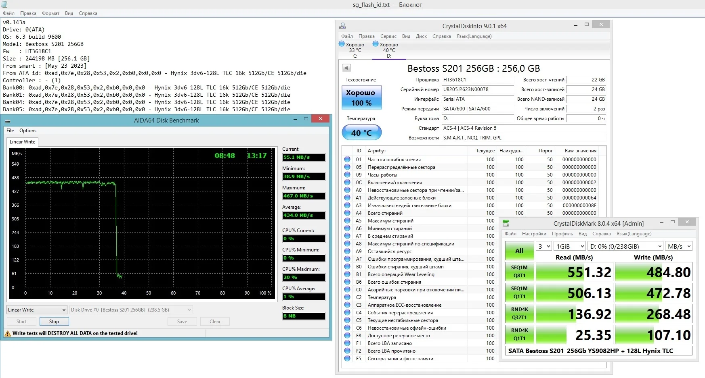The width and height of the screenshot is (705, 378).
Task: Open the Профиль menu in CrystalDiskMark
Action: pos(562,234)
